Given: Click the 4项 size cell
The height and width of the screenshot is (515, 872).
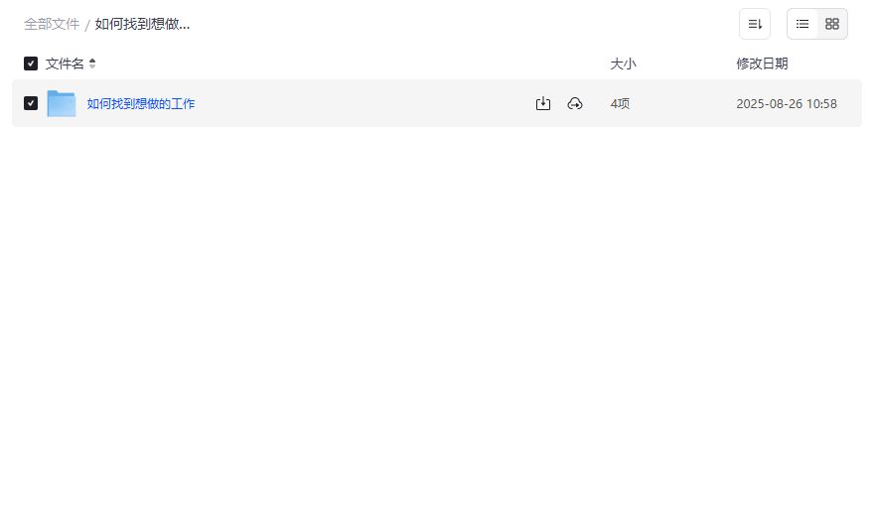Looking at the screenshot, I should tap(620, 103).
